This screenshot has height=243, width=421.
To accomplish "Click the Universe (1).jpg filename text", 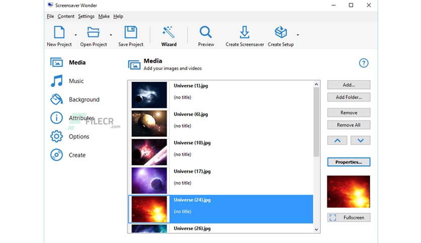I will [191, 86].
